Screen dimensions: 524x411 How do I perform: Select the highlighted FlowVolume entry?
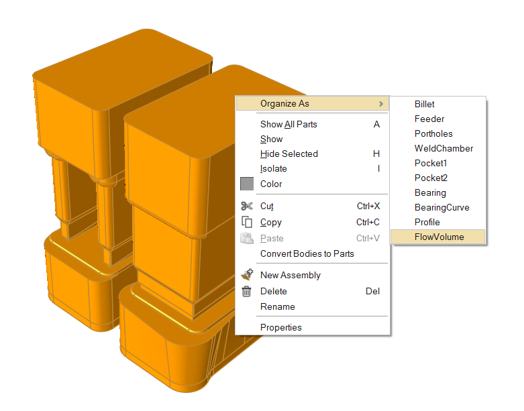pos(439,237)
